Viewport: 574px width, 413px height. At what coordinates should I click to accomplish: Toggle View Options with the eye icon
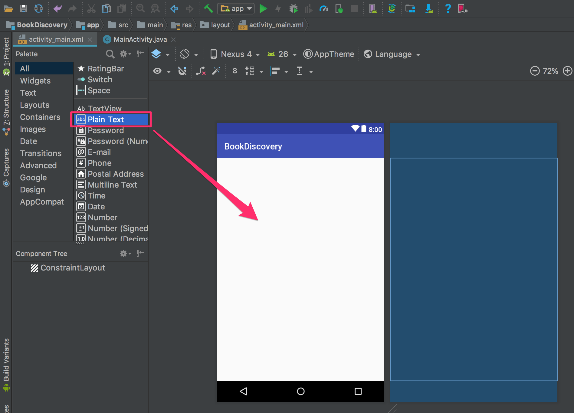tap(157, 71)
